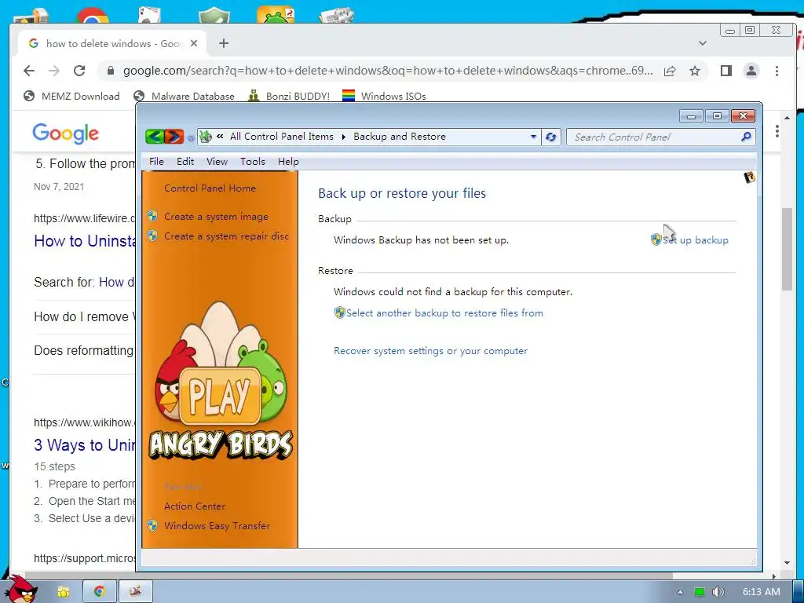This screenshot has height=603, width=804.
Task: Go to Control Panel Home
Action: pyautogui.click(x=210, y=188)
